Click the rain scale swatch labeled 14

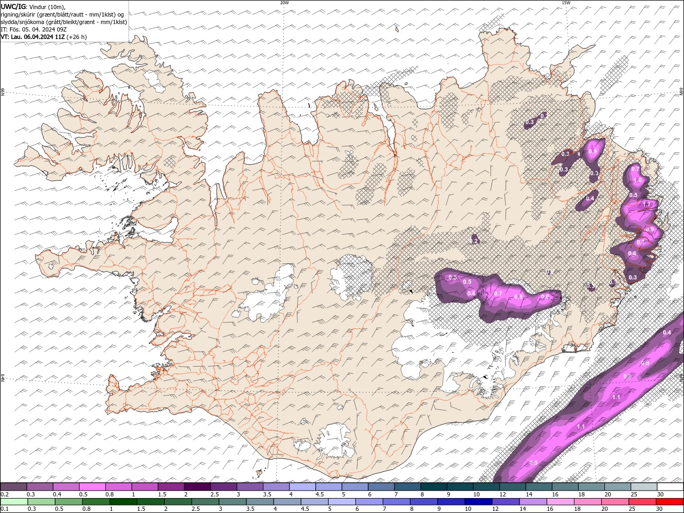532,501
